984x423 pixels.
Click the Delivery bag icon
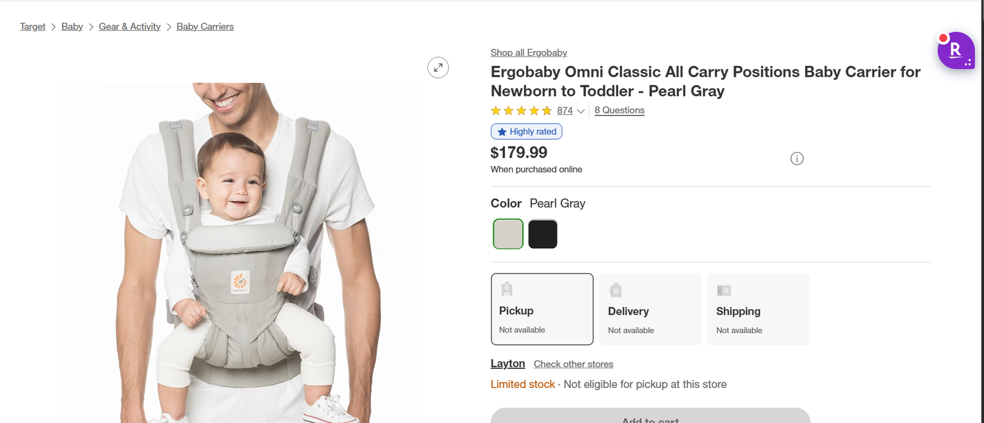616,290
